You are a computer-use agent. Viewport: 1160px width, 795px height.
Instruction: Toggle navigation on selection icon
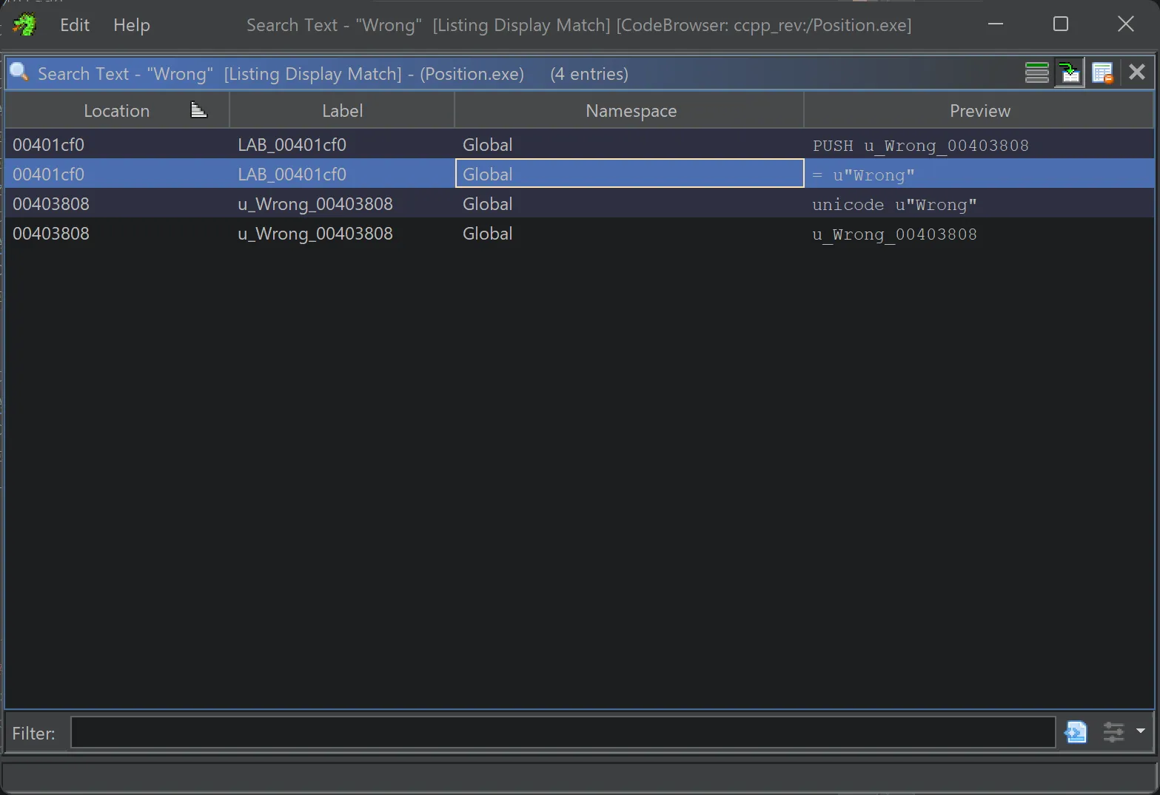click(1069, 72)
